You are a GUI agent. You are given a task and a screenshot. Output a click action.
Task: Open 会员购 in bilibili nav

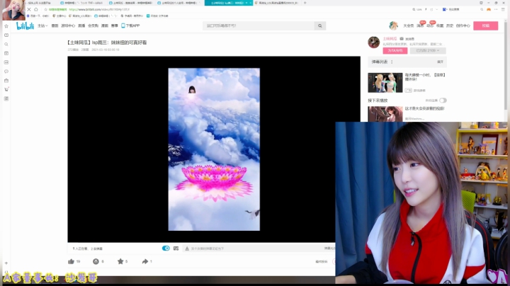93,25
